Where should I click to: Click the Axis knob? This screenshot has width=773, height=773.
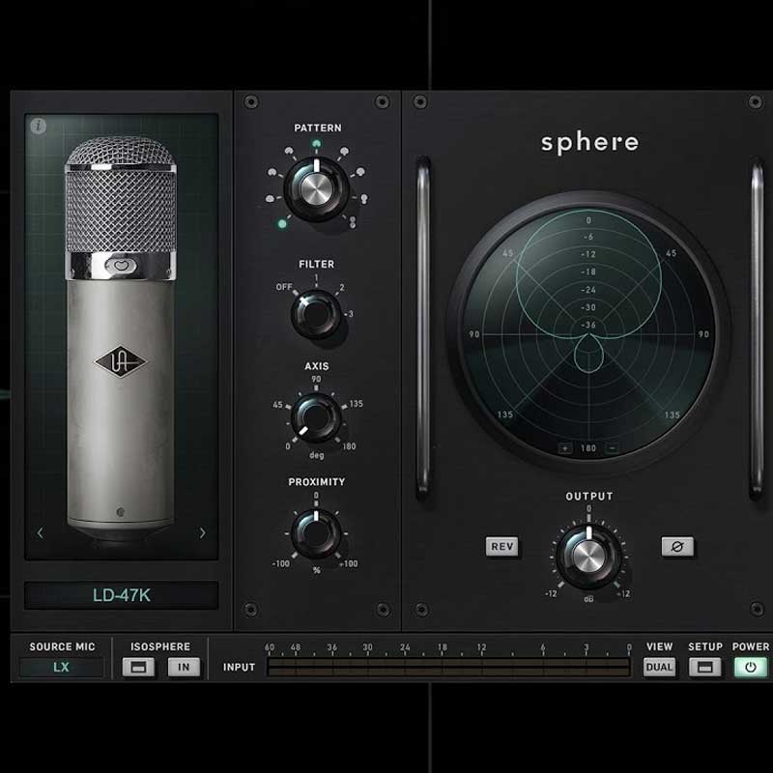(x=316, y=418)
